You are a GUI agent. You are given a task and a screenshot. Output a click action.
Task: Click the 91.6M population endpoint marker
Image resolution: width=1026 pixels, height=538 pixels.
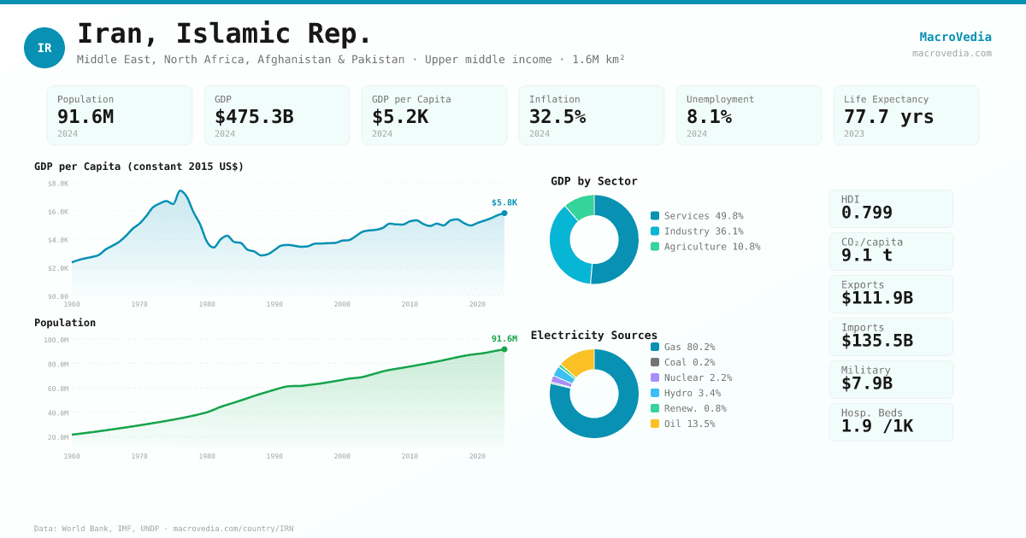504,349
